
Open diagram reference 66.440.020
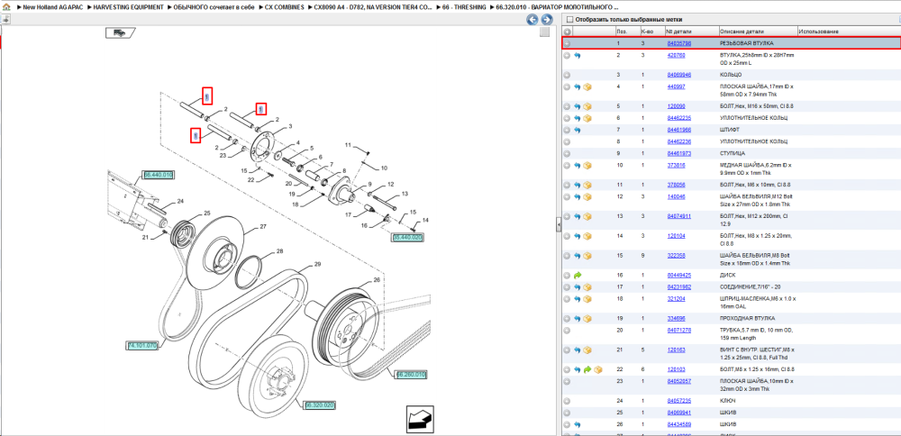tap(407, 237)
